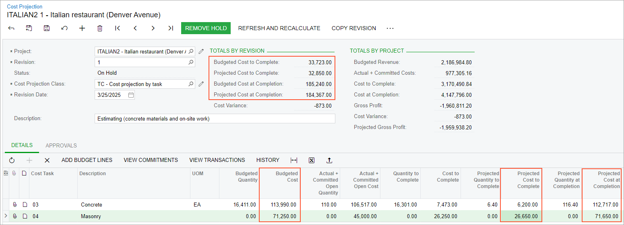Click the Cost Projection breadcrumb link

(25, 6)
